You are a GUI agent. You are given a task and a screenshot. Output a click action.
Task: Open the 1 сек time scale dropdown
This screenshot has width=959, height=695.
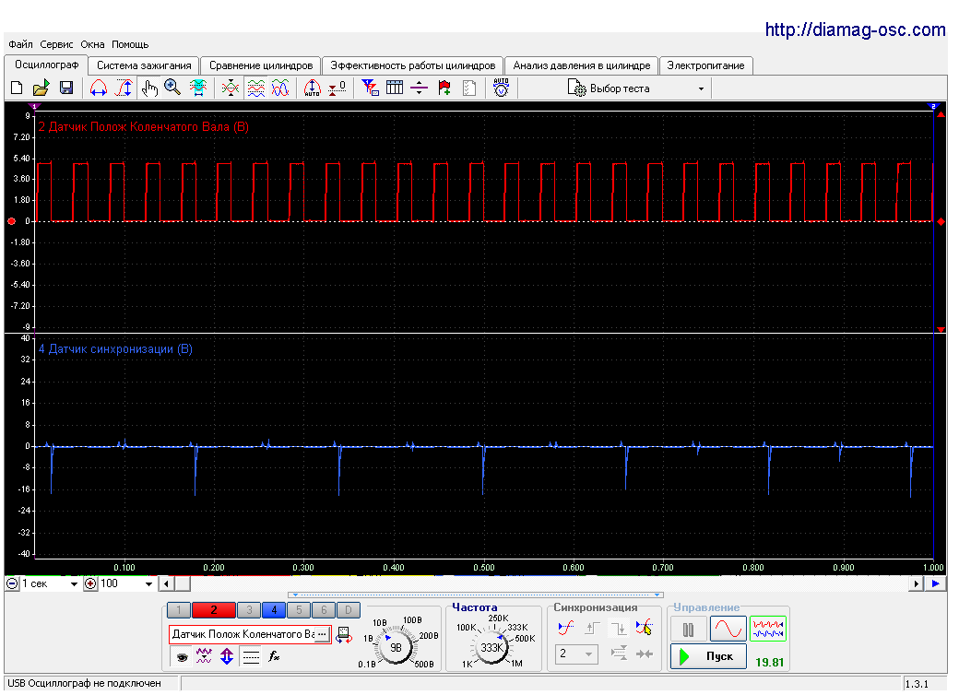(x=51, y=583)
